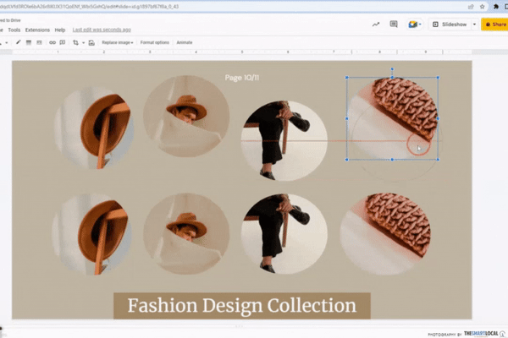Click the add comment toolbar icon
The height and width of the screenshot is (338, 508).
click(63, 42)
